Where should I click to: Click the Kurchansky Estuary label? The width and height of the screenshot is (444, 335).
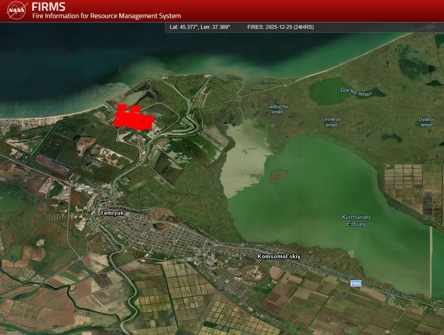(356, 220)
